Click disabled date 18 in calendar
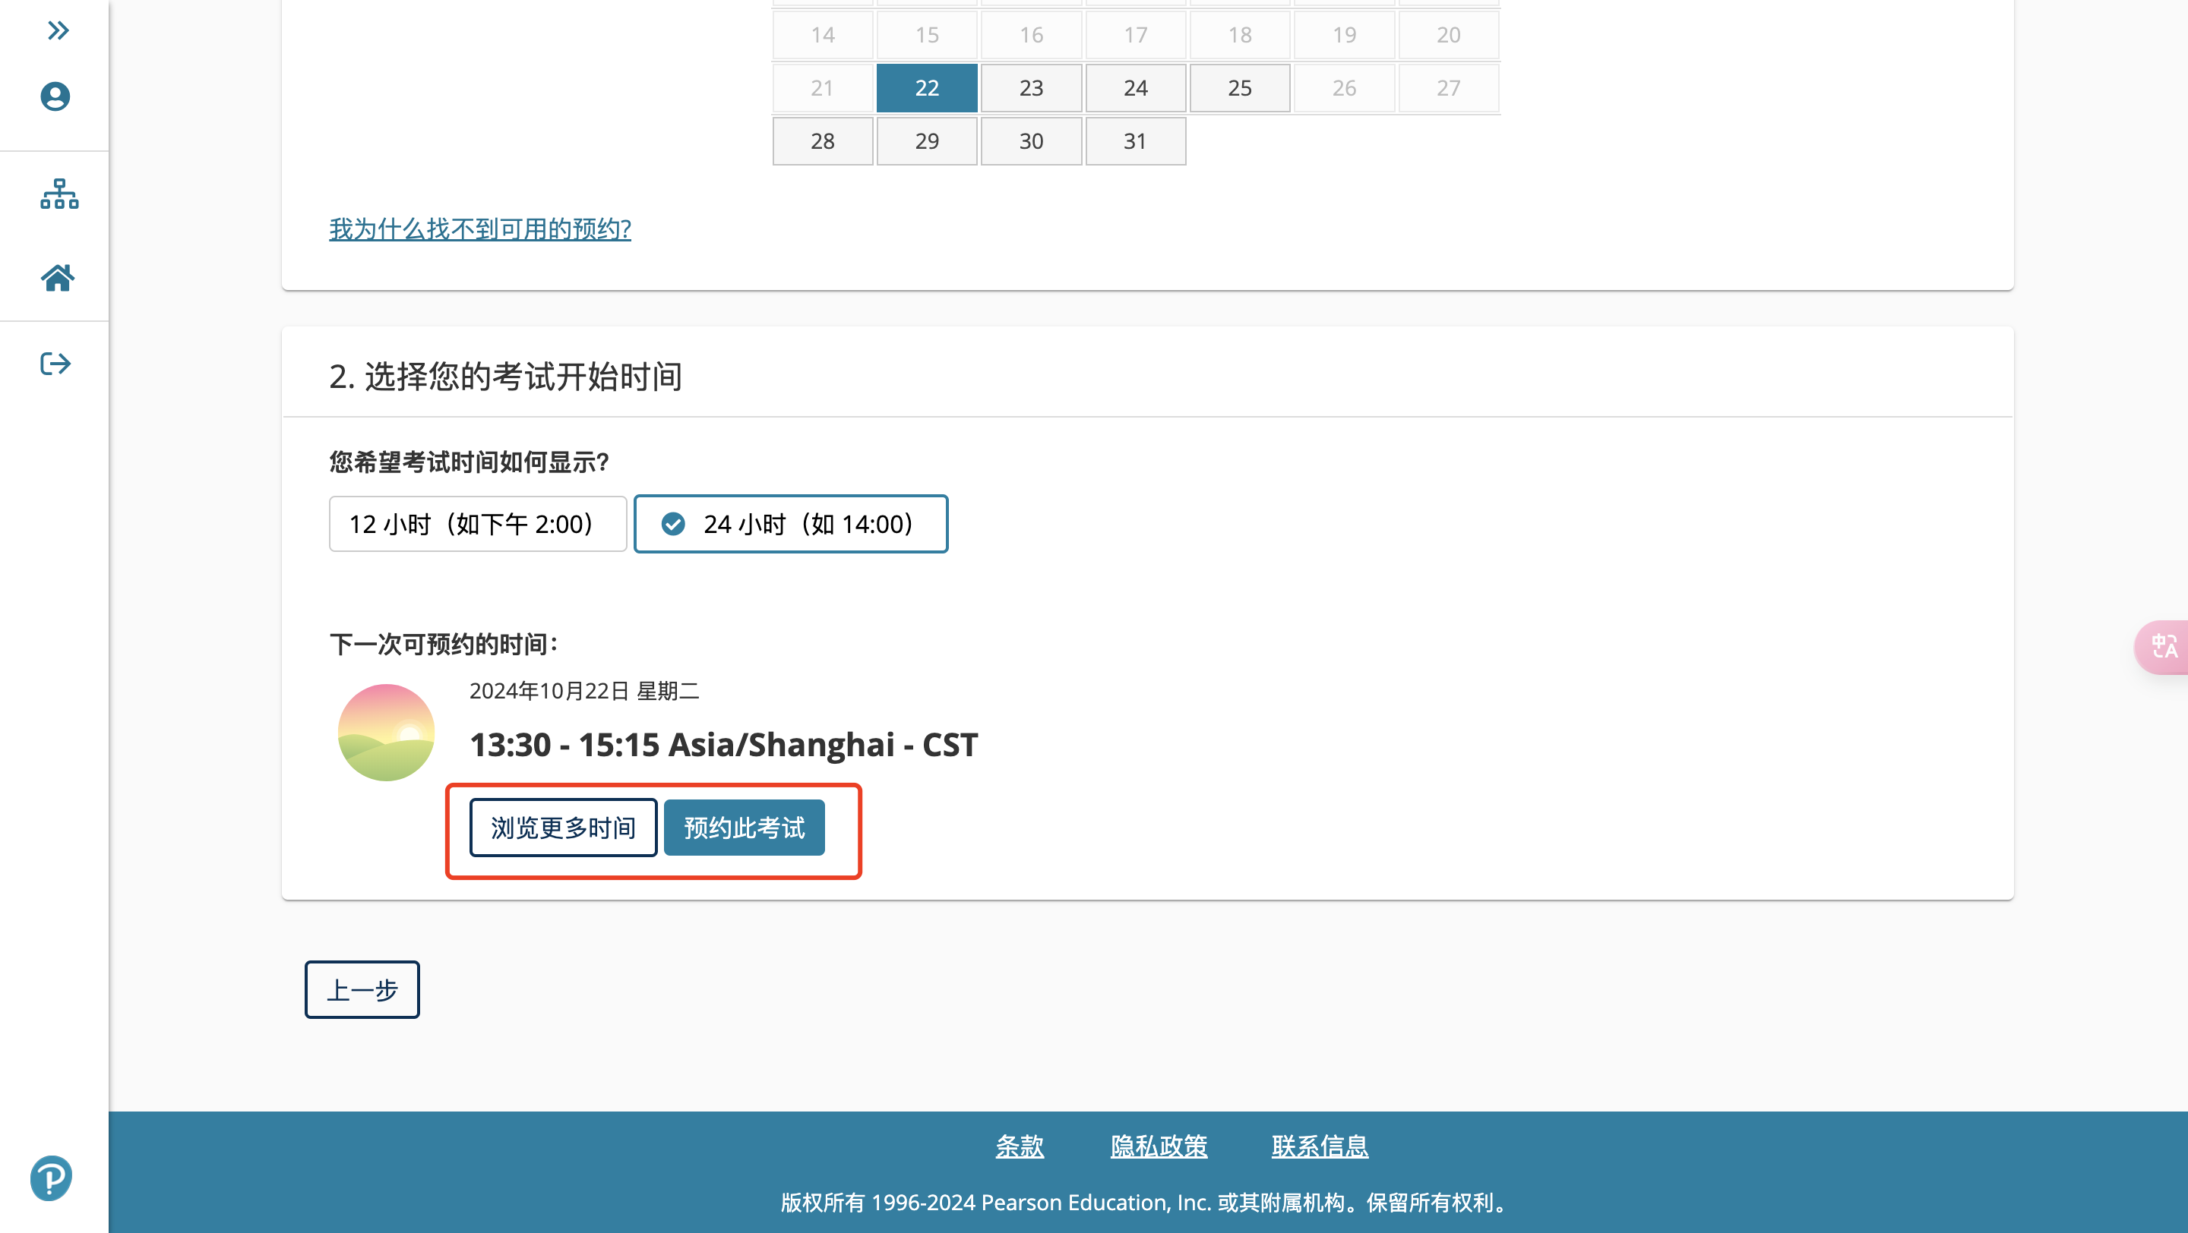Screen dimensions: 2188x1233 1240,35
